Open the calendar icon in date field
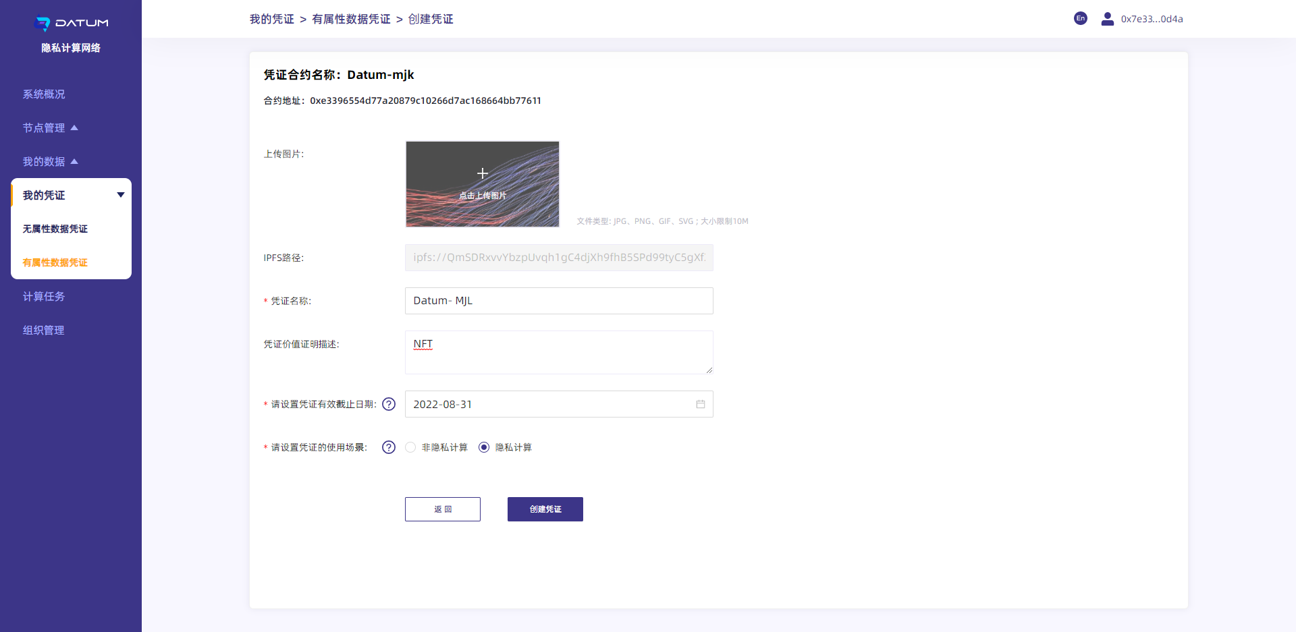 pos(701,404)
